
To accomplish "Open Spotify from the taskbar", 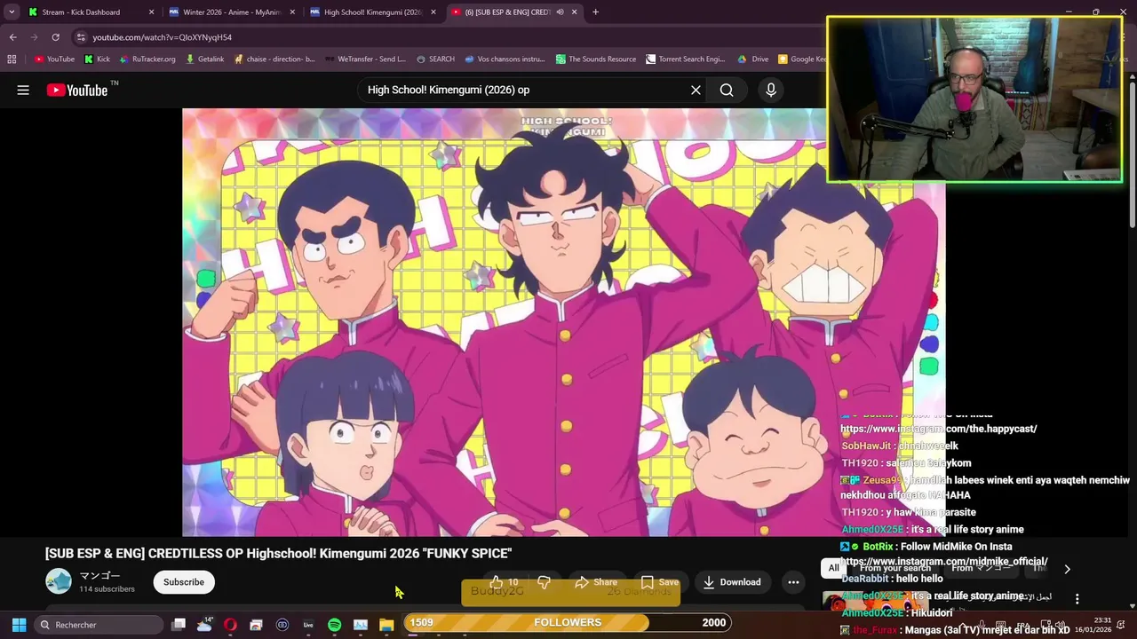I will (334, 625).
